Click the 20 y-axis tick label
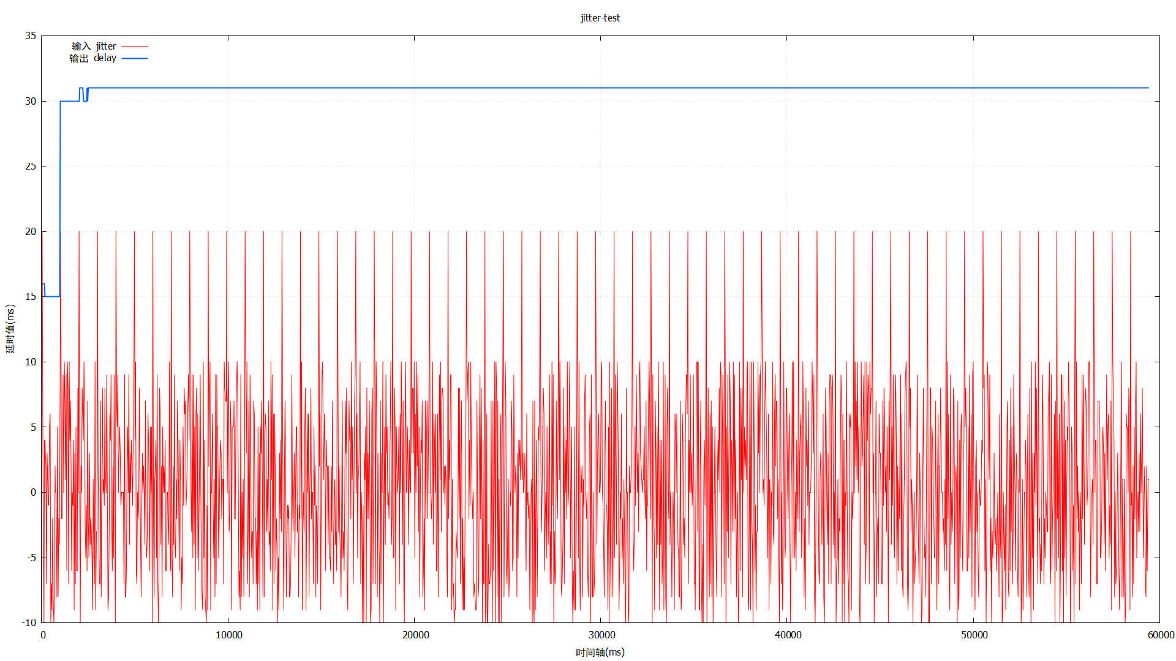This screenshot has height=661, width=1176. 31,231
